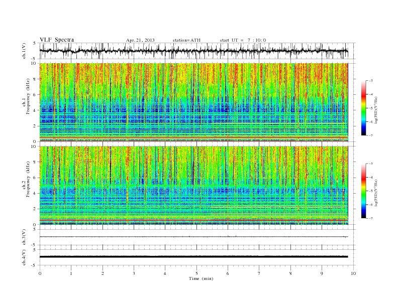Click the PSD color bar beside ch.1 spectrogram

click(363, 108)
